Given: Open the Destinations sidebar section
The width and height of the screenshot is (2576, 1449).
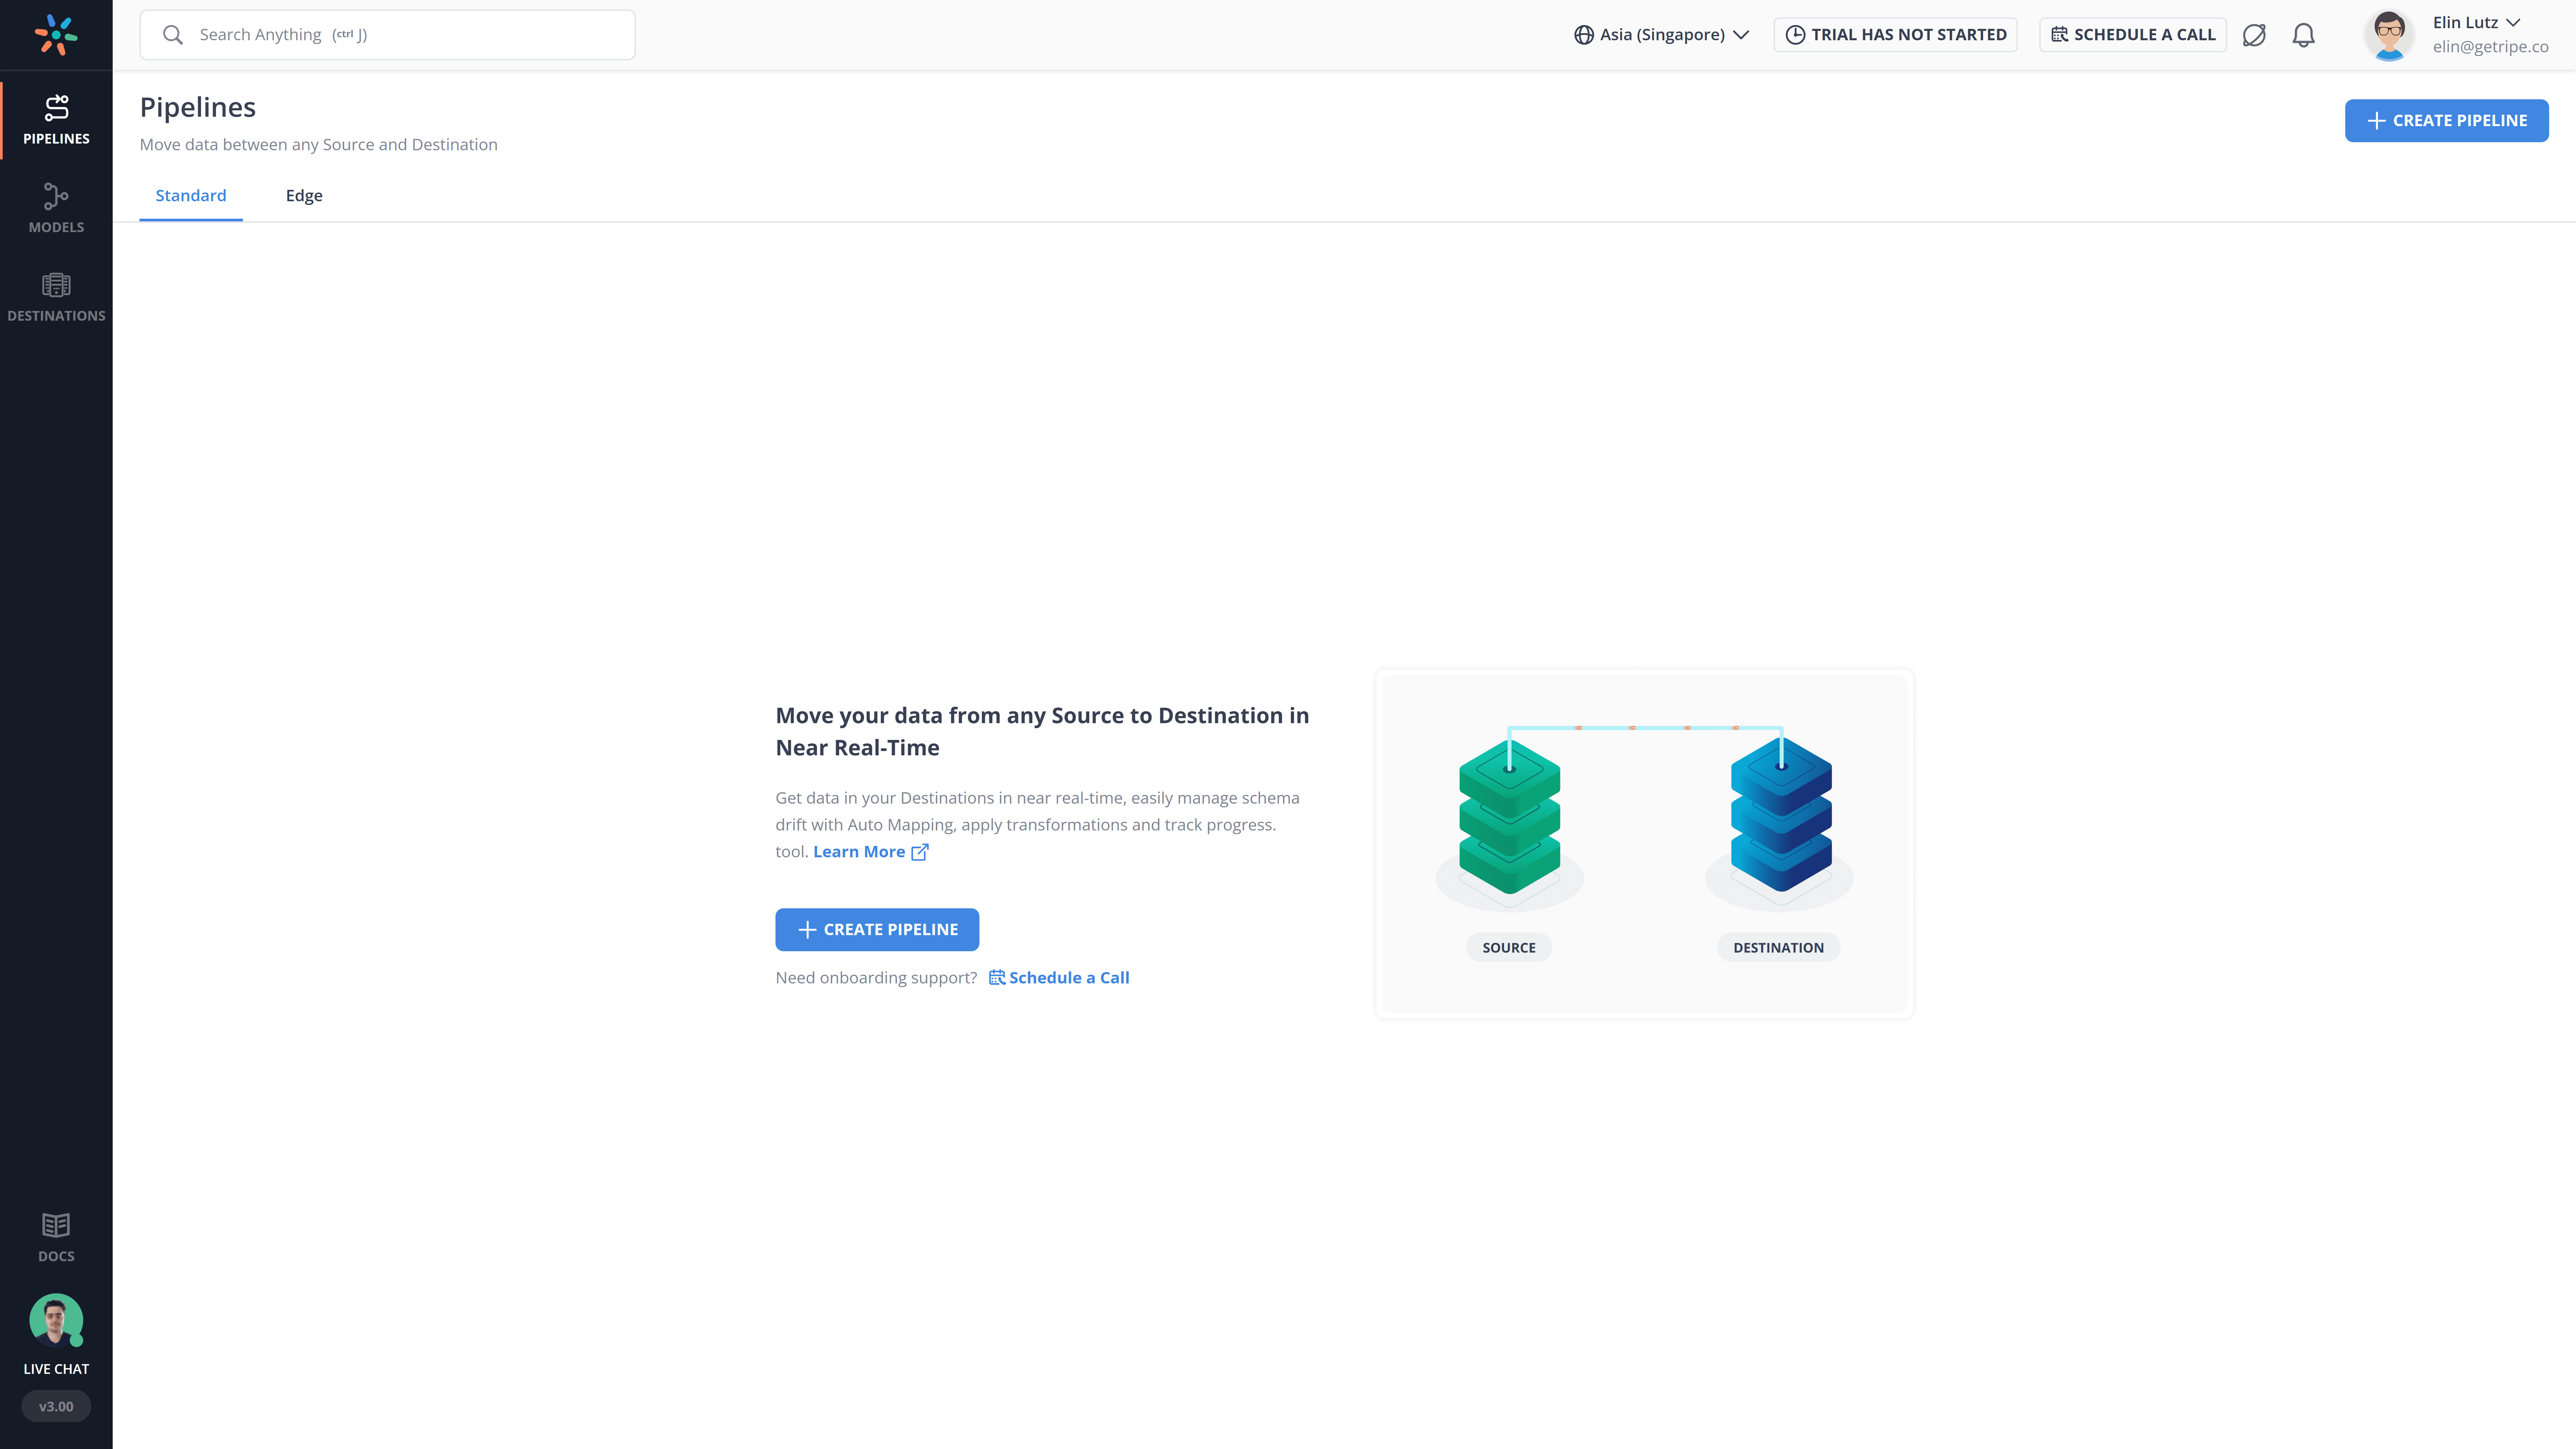Looking at the screenshot, I should [56, 297].
